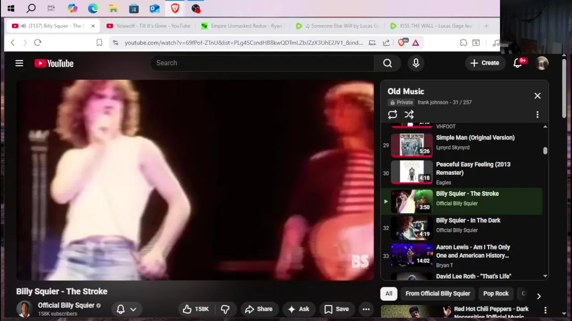
Task: Open Task View on the taskbar
Action: point(51,8)
